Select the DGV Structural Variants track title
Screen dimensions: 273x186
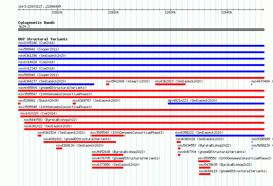[43, 39]
